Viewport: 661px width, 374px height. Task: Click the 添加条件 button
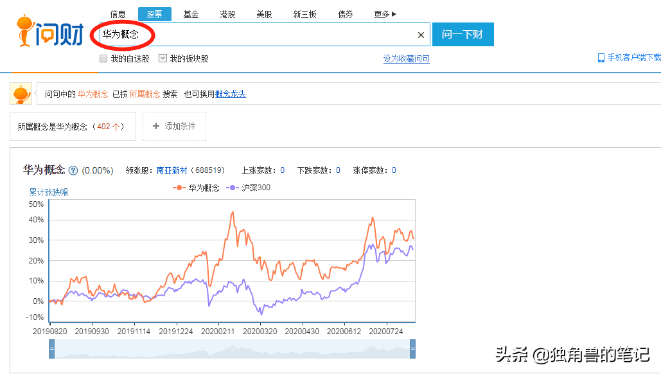[174, 126]
